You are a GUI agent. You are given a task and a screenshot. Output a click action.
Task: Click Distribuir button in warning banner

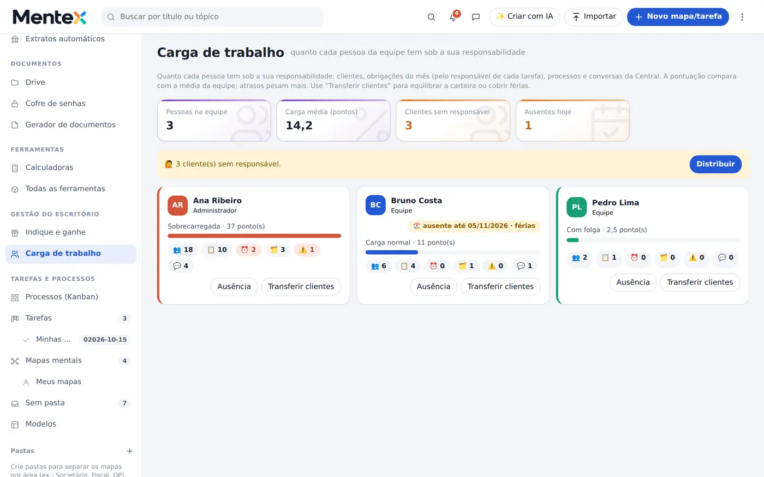[715, 164]
